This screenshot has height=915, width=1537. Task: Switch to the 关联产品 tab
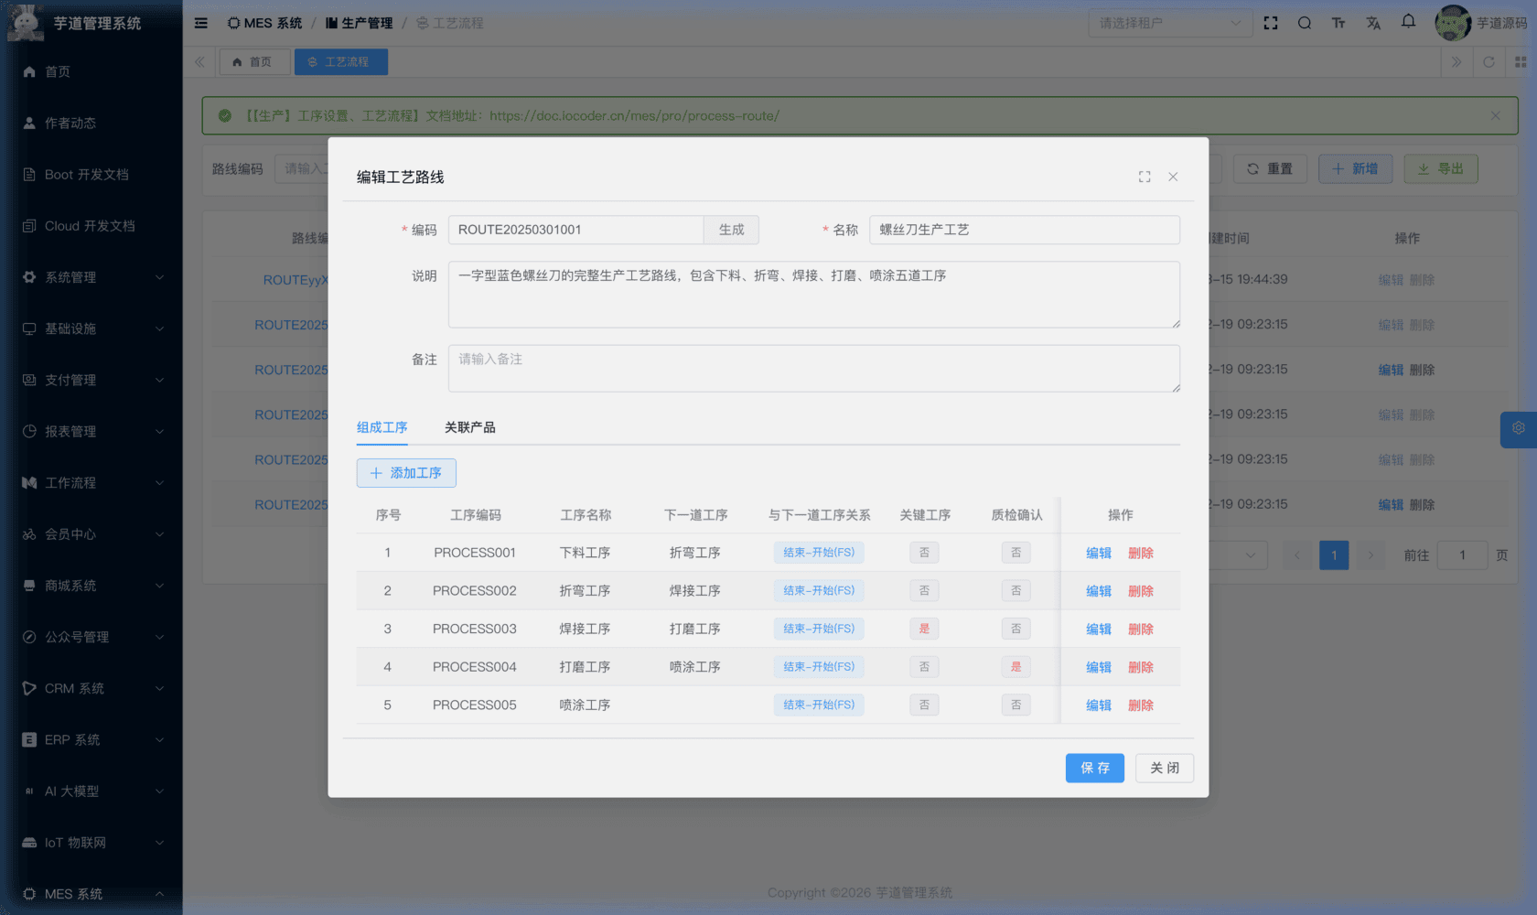click(x=469, y=427)
